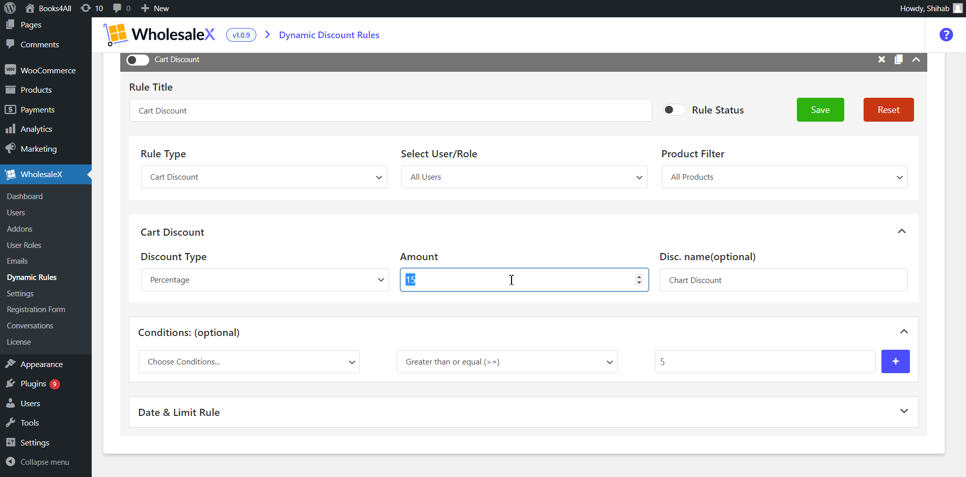
Task: Open the WordPress logo menu
Action: point(10,8)
